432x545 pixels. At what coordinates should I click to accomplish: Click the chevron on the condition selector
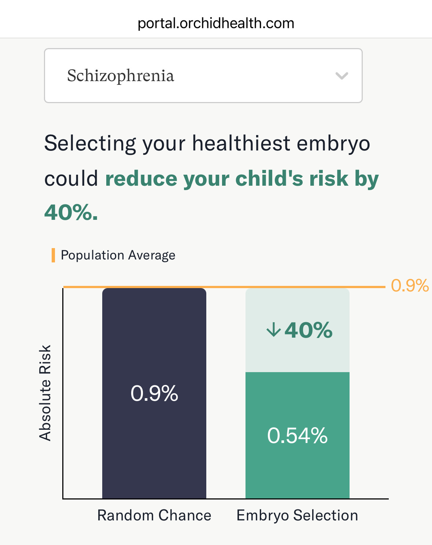point(341,76)
